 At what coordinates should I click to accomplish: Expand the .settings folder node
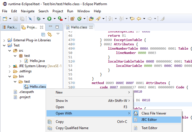[x=10, y=71]
